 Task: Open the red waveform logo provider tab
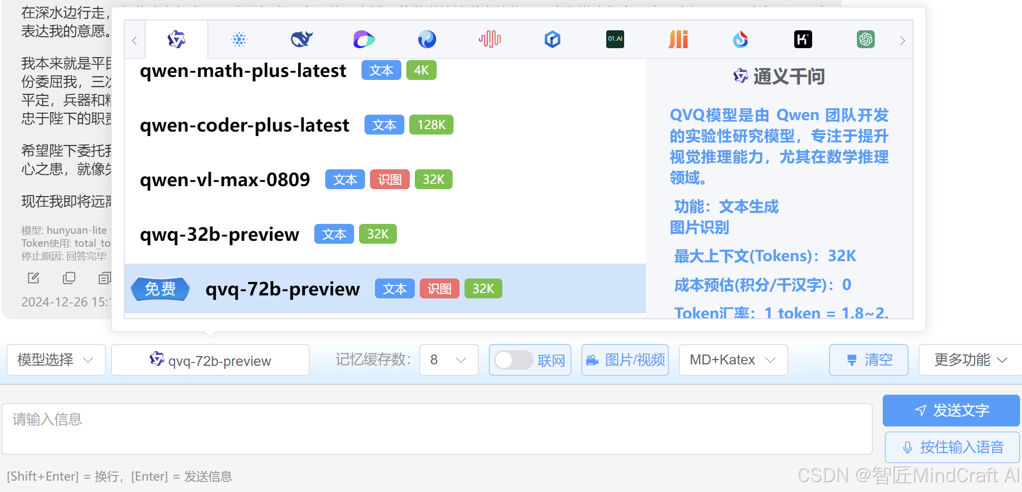490,39
